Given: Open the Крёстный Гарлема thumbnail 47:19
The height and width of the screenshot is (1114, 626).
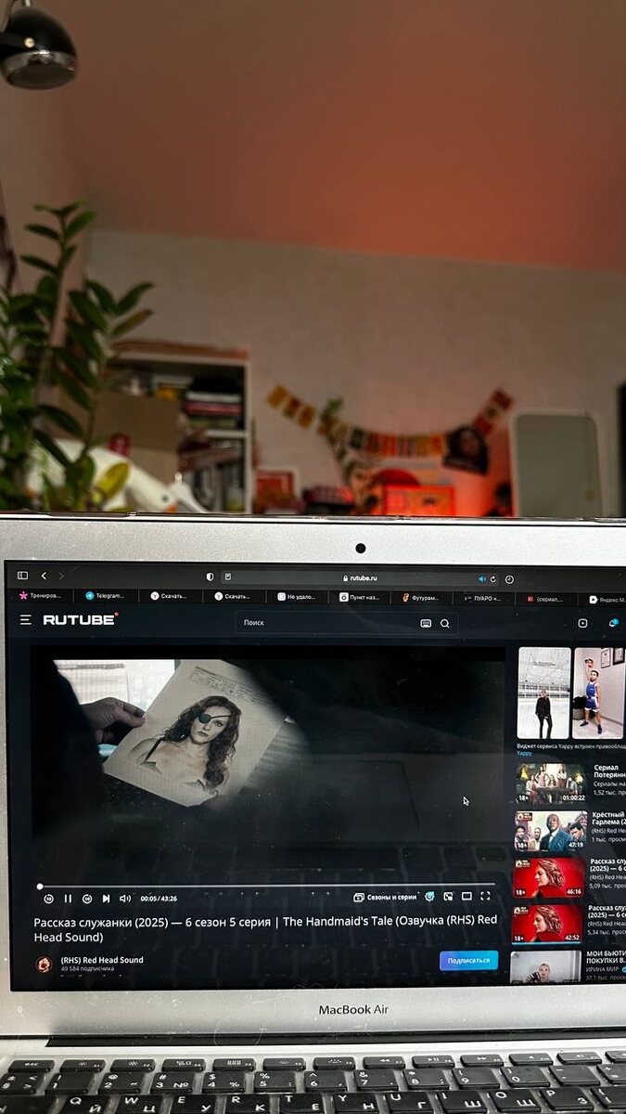Looking at the screenshot, I should [x=551, y=831].
